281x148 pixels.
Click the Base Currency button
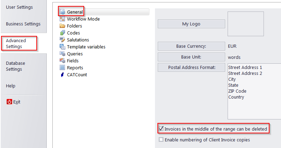(x=191, y=46)
